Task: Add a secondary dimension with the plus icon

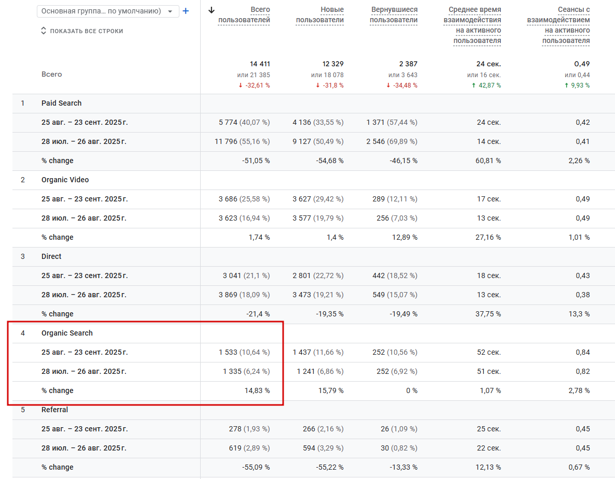Action: (186, 11)
